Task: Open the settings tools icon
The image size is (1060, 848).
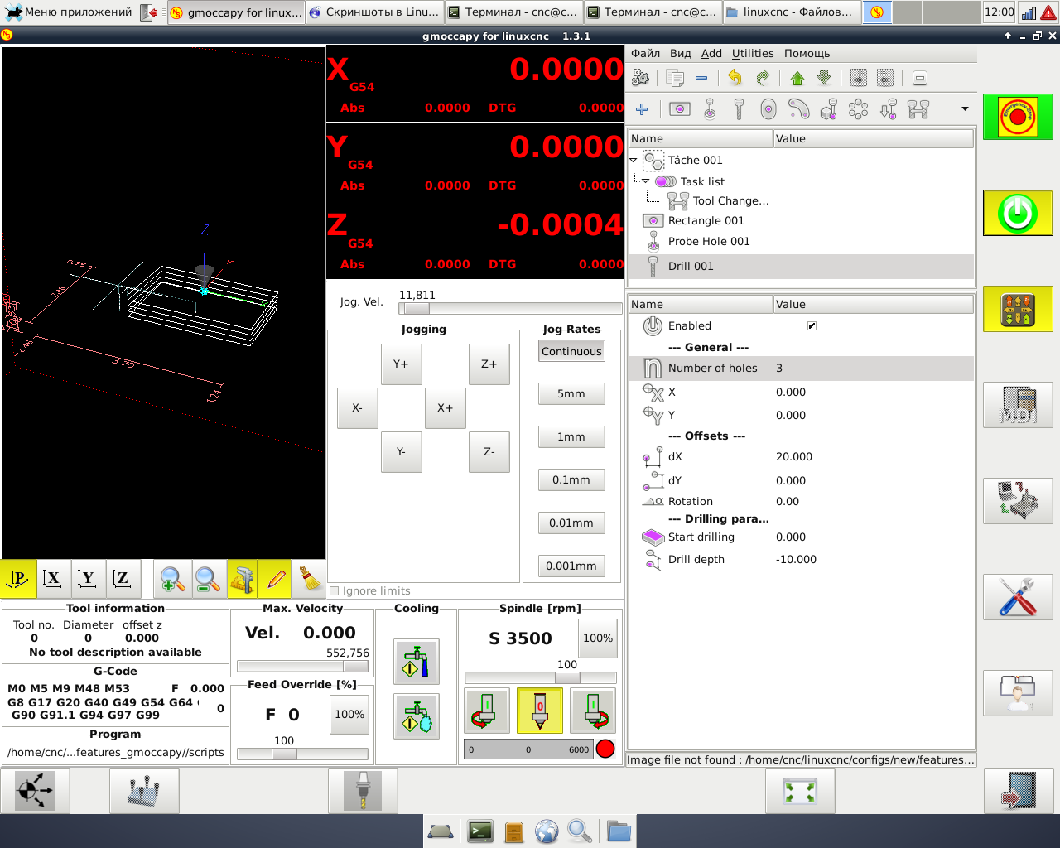Action: 1018,597
